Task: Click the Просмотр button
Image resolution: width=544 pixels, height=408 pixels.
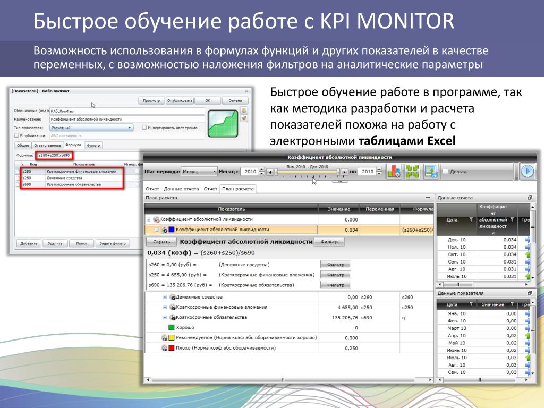Action: click(151, 100)
